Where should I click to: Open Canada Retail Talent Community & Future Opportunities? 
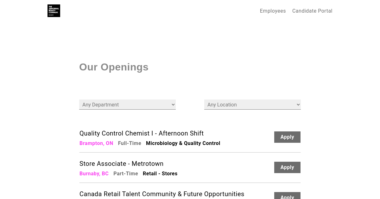(162, 194)
